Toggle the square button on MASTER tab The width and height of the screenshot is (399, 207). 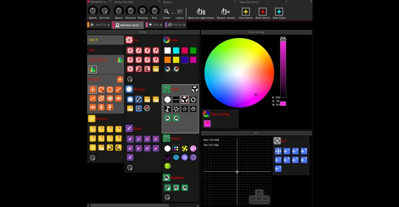109,25
